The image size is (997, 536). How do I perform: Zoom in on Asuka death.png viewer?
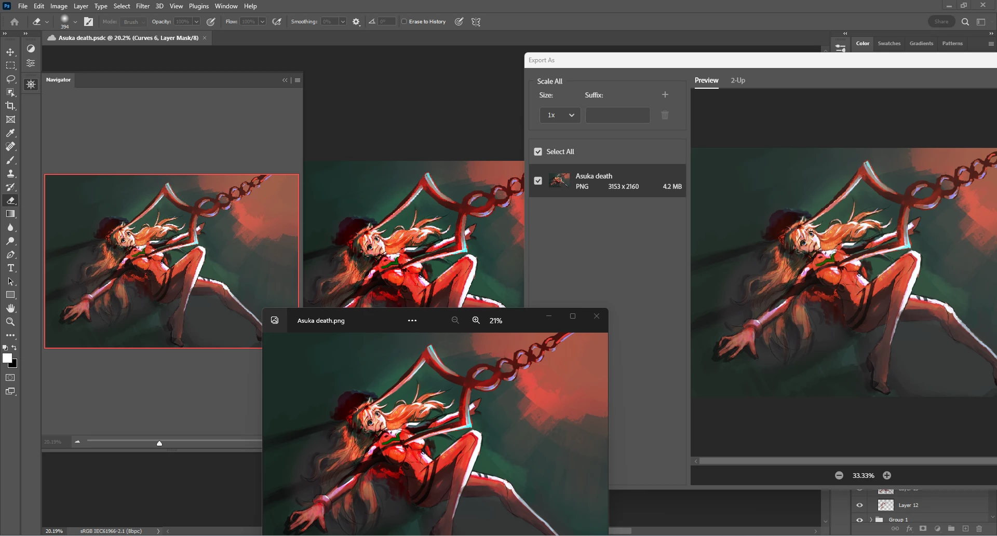(x=476, y=320)
